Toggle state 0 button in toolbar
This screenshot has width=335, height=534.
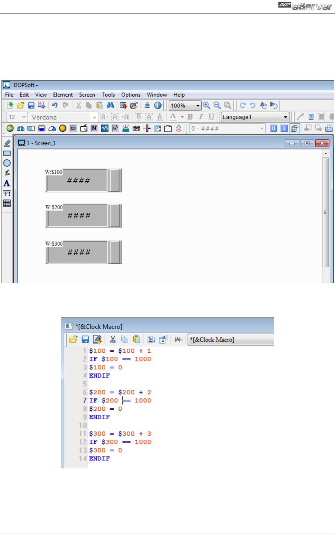coord(274,128)
